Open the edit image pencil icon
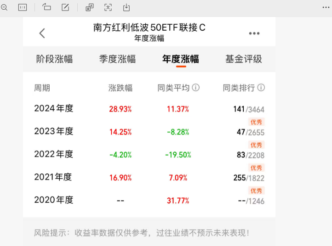Screen dimensions: 332x246 pos(65,7)
